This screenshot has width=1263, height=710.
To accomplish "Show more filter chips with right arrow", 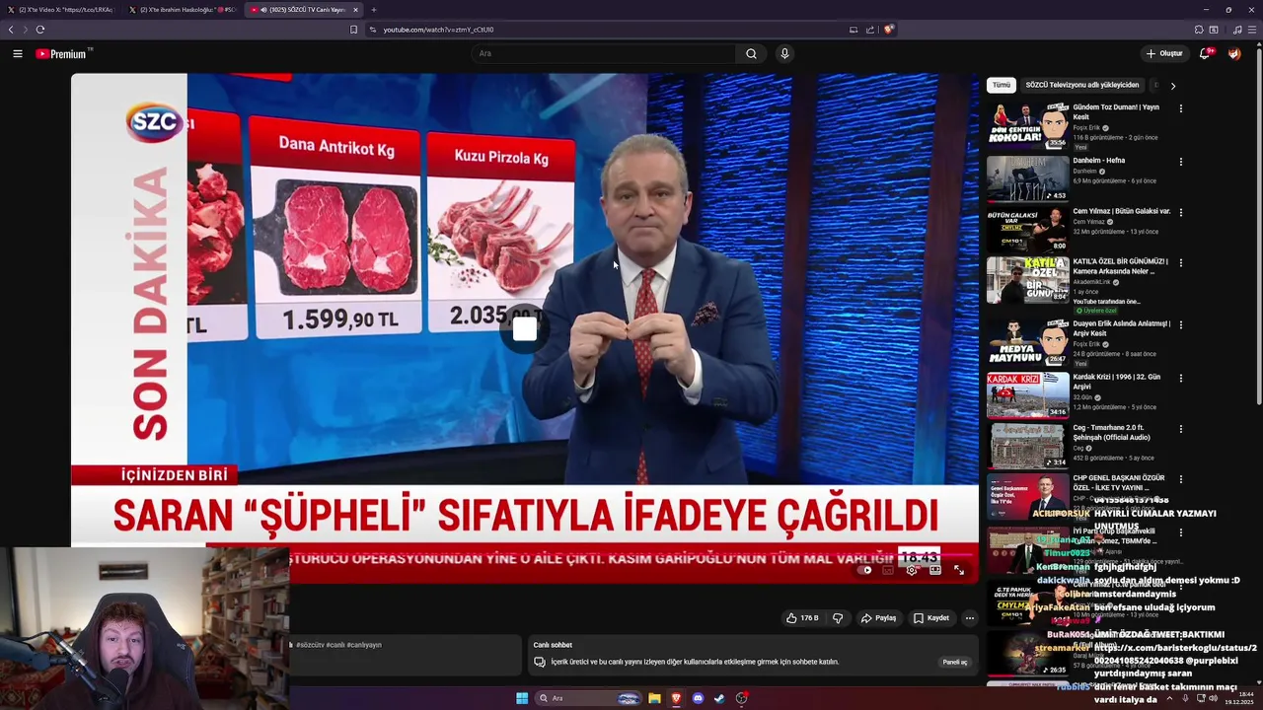I will [x=1172, y=86].
